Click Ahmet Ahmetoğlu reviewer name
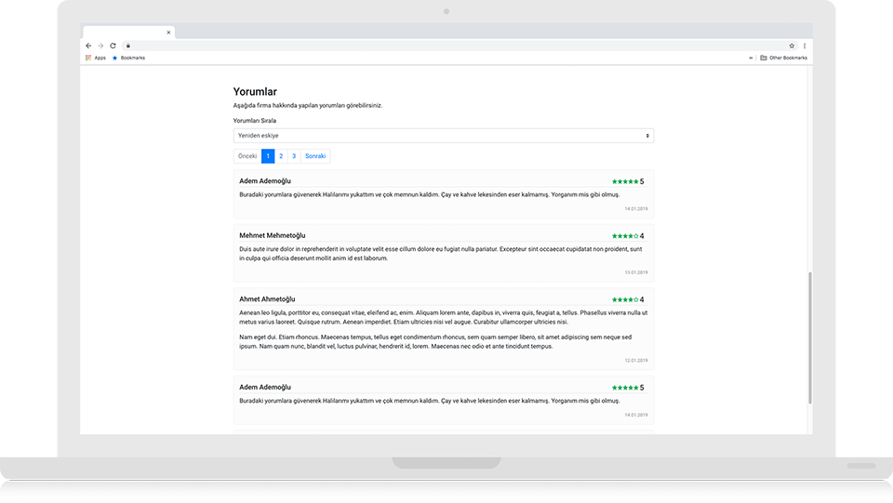This screenshot has width=893, height=503. (267, 299)
